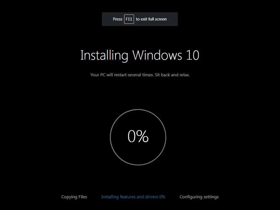Click the zero digit inside the circle
Viewport: 280px width, 210px height.
(x=132, y=136)
